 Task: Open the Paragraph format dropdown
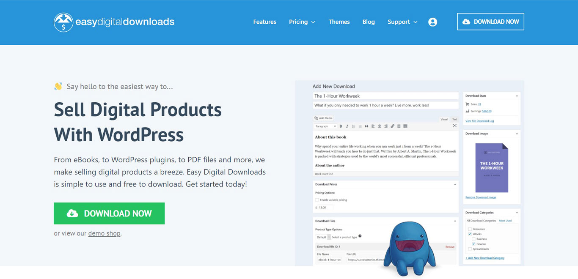(325, 126)
